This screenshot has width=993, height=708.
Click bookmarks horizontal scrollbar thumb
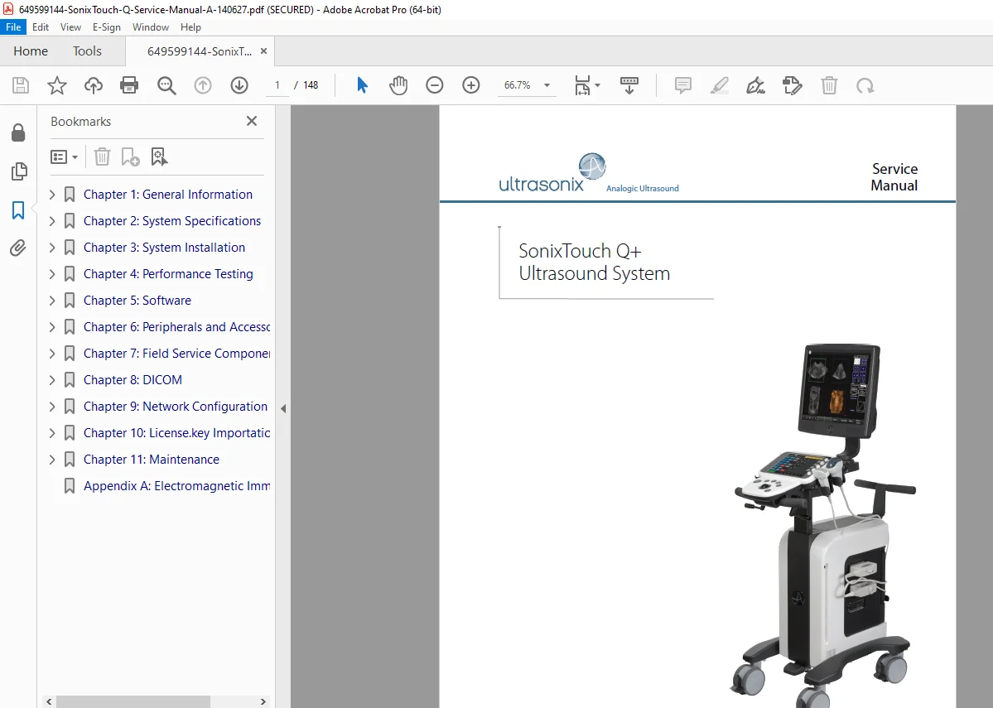[x=133, y=701]
